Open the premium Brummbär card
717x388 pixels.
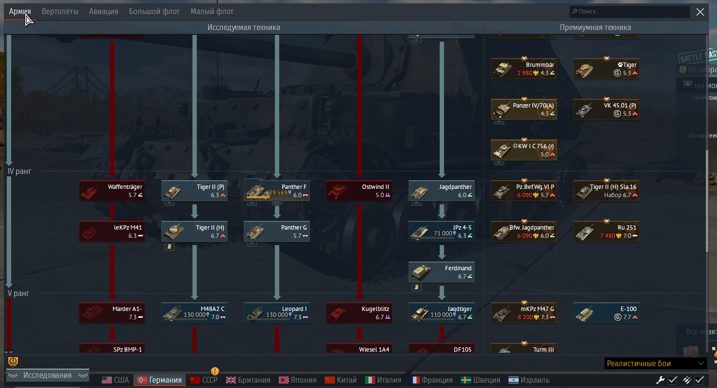524,69
